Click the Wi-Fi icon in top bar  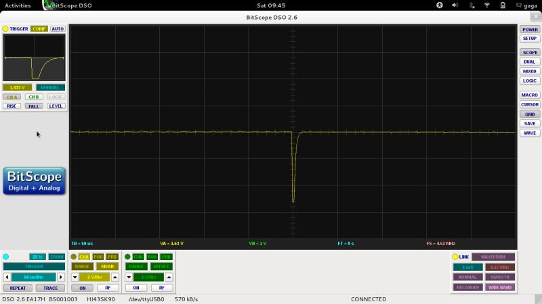point(486,5)
